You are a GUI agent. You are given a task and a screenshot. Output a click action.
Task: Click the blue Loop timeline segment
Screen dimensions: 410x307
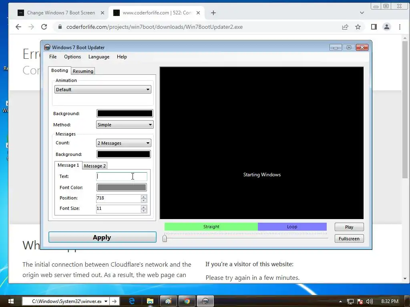(292, 227)
